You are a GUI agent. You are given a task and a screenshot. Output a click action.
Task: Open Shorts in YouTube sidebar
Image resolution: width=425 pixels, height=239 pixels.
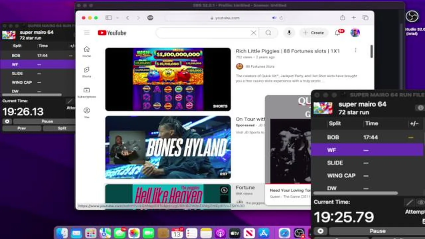coord(87,72)
